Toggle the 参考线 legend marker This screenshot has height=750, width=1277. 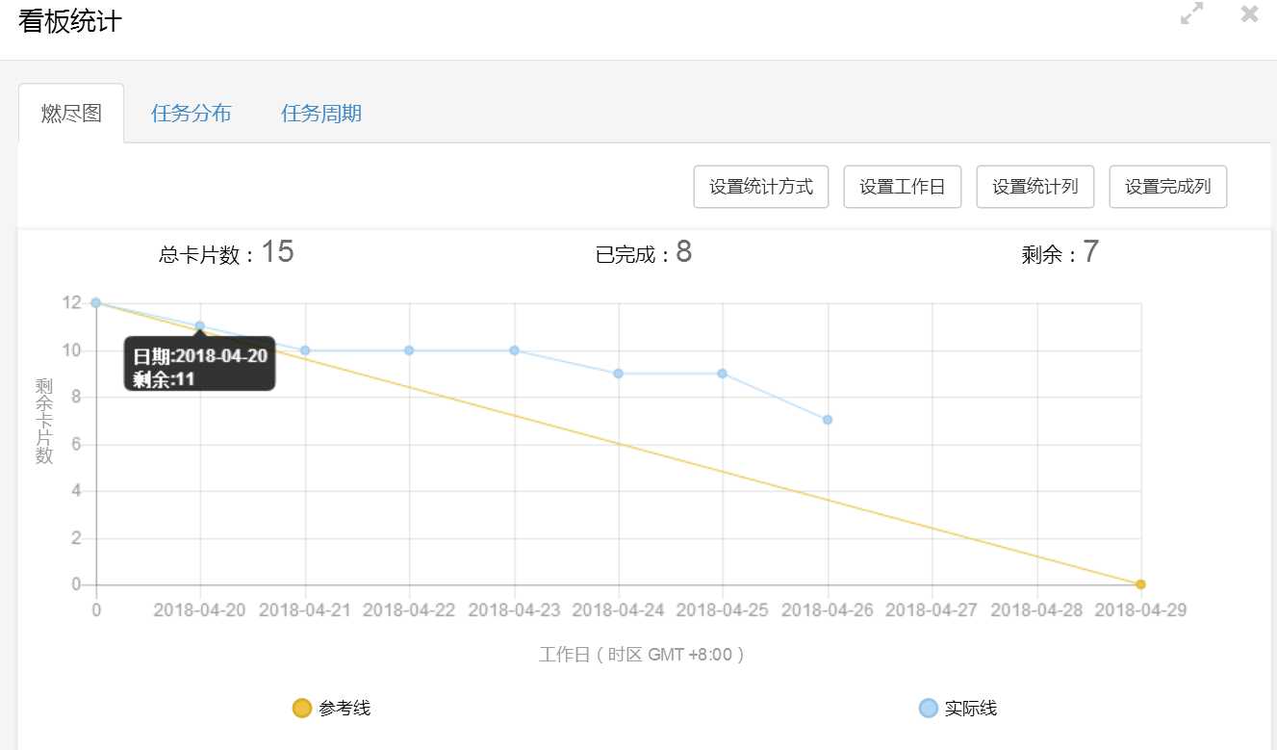tap(302, 709)
